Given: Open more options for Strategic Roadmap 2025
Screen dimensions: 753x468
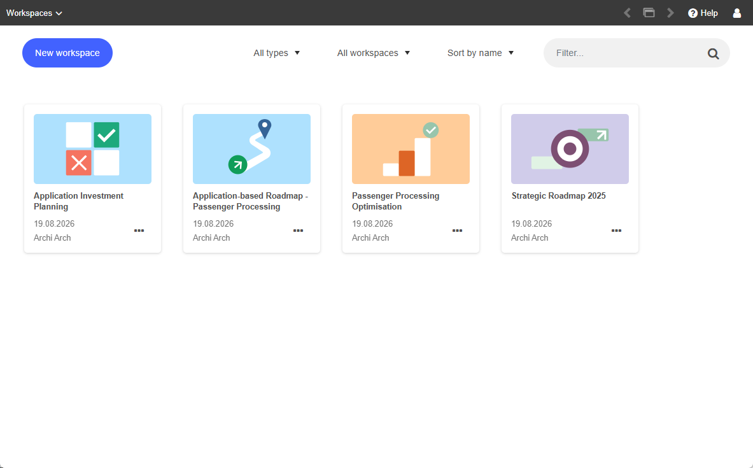Looking at the screenshot, I should point(617,230).
